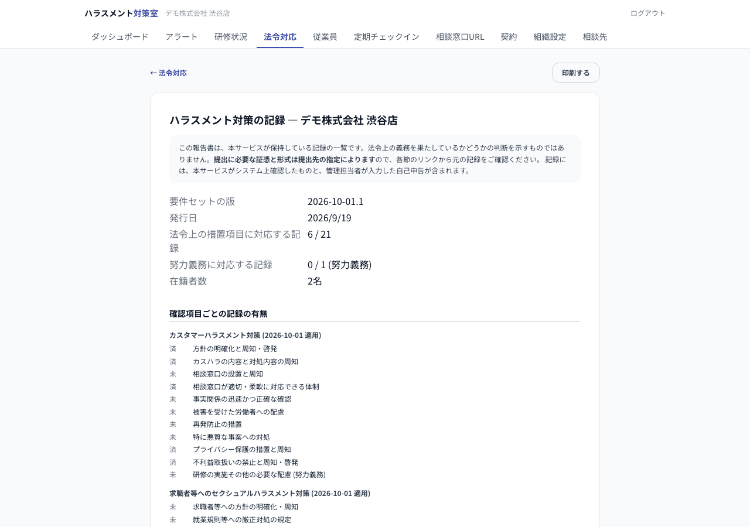Click the row 不利益取扱いの禁止と周知・啓発
Image resolution: width=750 pixels, height=527 pixels.
click(x=375, y=463)
